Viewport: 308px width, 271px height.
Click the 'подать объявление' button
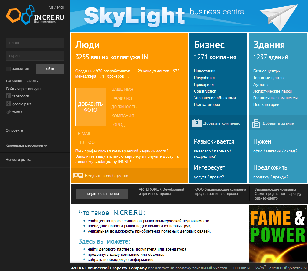pos(102,194)
